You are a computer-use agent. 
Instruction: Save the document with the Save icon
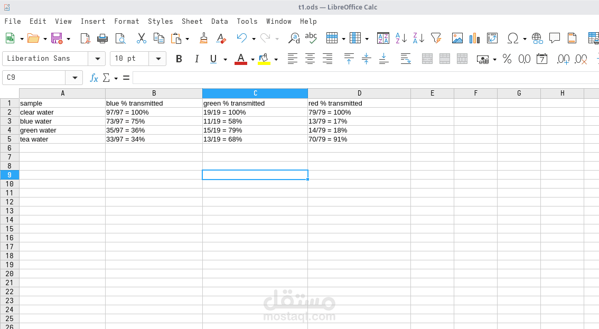pos(57,38)
